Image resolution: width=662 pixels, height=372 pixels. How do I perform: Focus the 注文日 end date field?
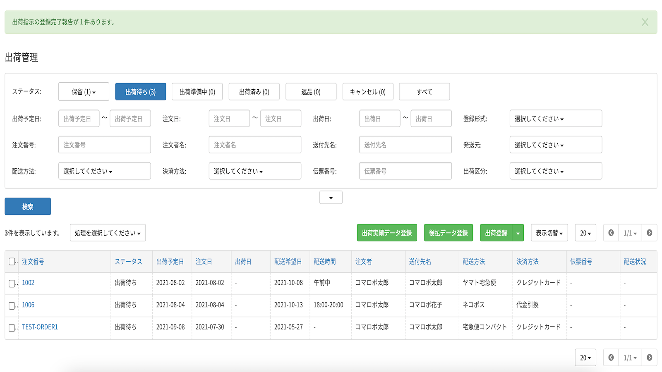pyautogui.click(x=281, y=119)
